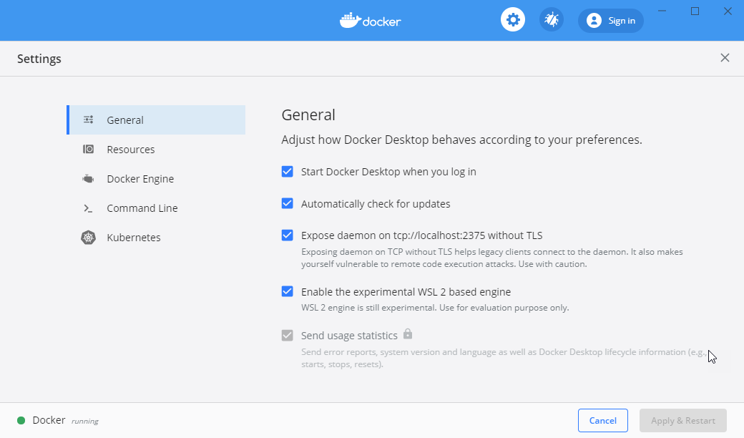
Task: Click the 'Adjust how Docker Desktop behaves' description
Action: 461,140
